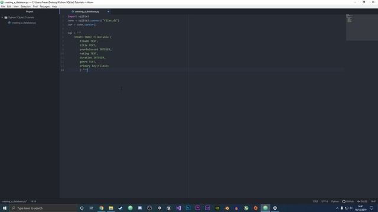The image size is (378, 212).
Task: Open the File menu
Action: pos(3,6)
